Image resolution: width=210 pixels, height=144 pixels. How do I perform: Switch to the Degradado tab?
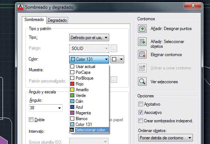(x=57, y=20)
